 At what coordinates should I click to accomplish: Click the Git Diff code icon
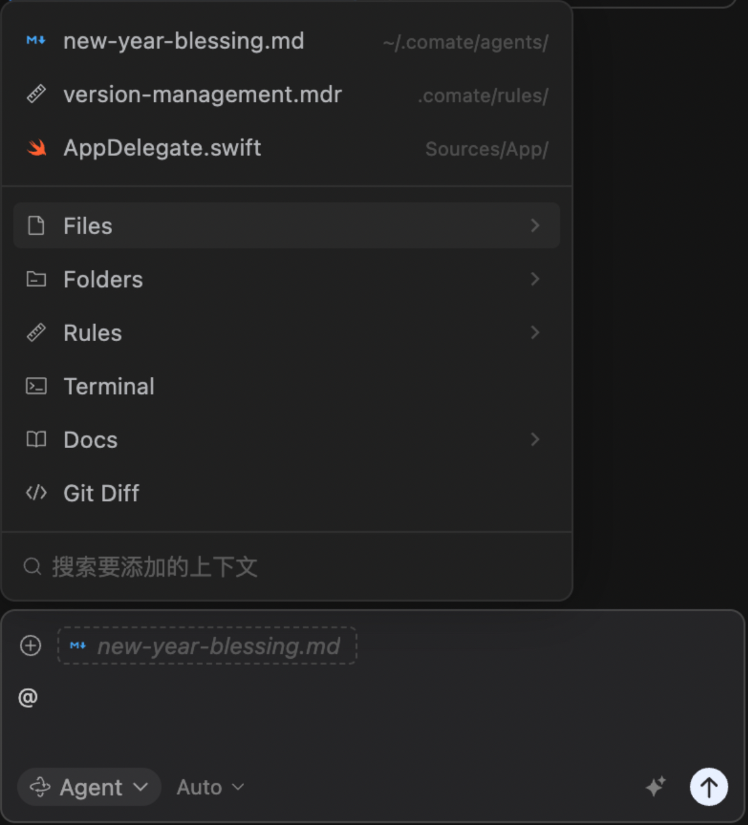point(36,493)
